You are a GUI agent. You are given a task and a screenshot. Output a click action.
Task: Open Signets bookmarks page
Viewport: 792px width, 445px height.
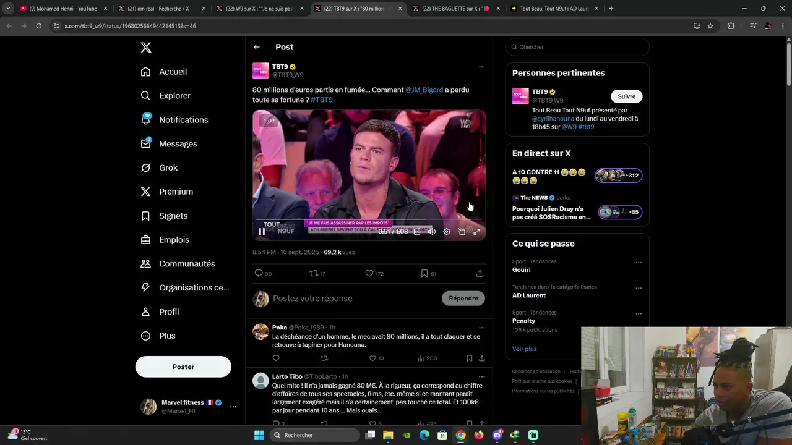(164, 216)
